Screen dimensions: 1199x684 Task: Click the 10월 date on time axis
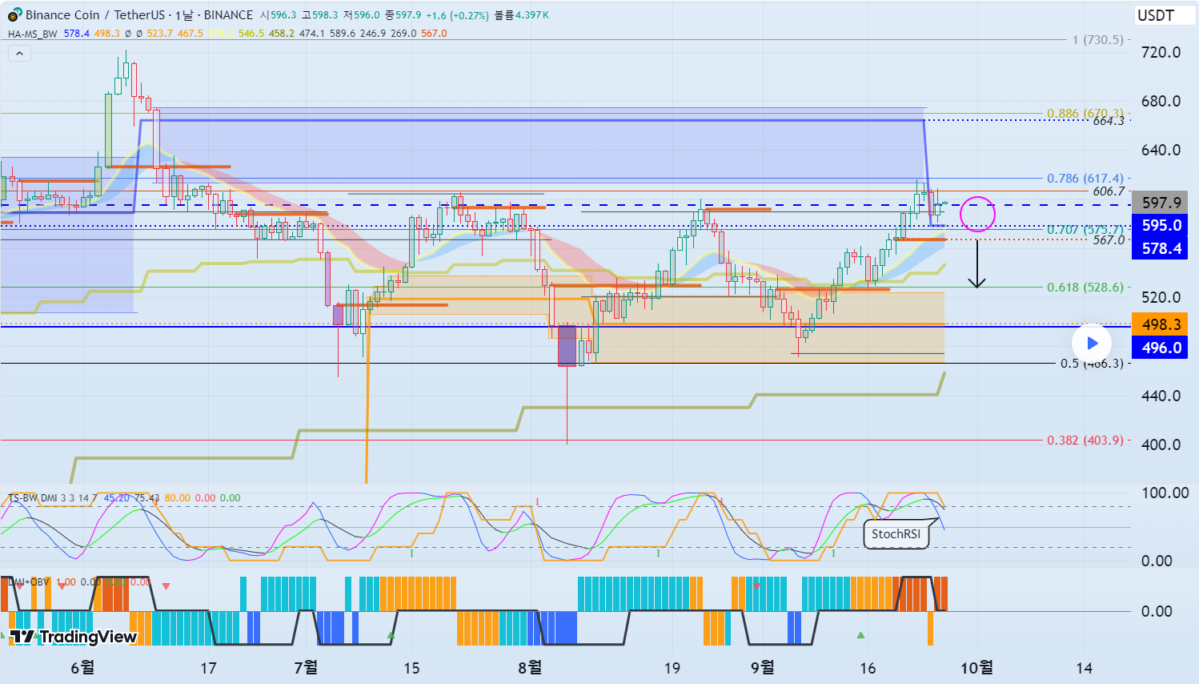coord(976,668)
